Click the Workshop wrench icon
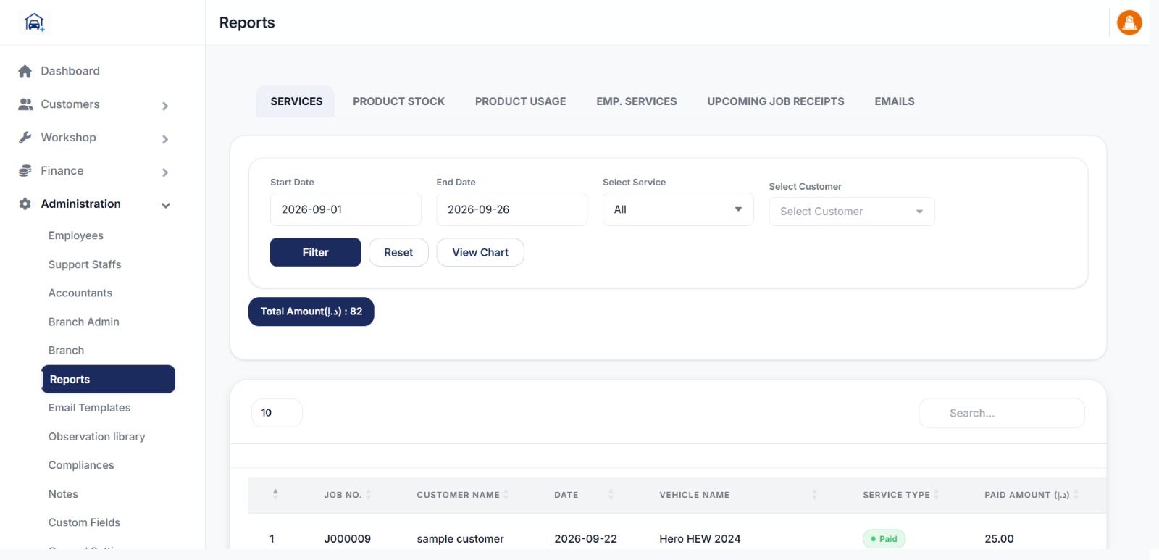 [25, 138]
